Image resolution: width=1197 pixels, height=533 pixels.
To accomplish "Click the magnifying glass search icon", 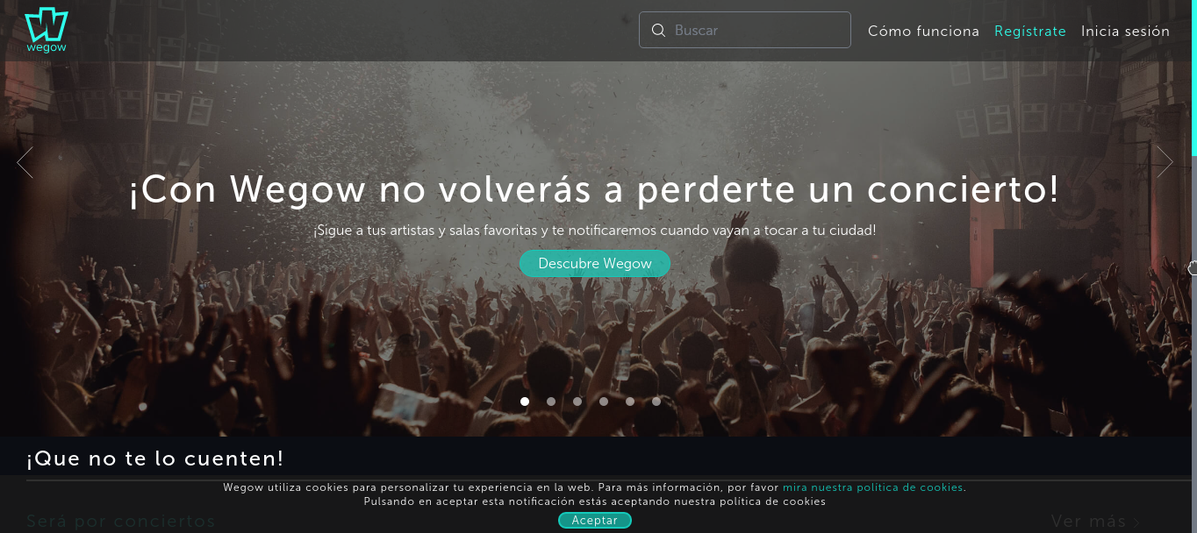I will (658, 31).
